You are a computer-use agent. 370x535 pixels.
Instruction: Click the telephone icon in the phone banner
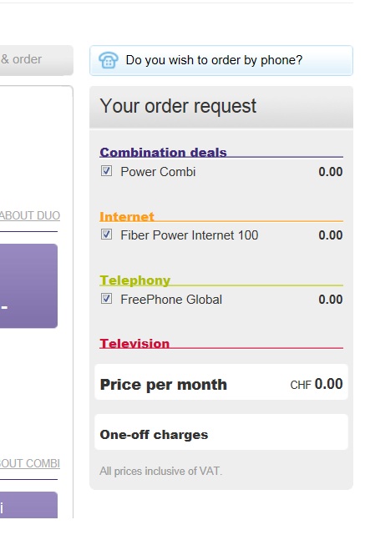[109, 60]
